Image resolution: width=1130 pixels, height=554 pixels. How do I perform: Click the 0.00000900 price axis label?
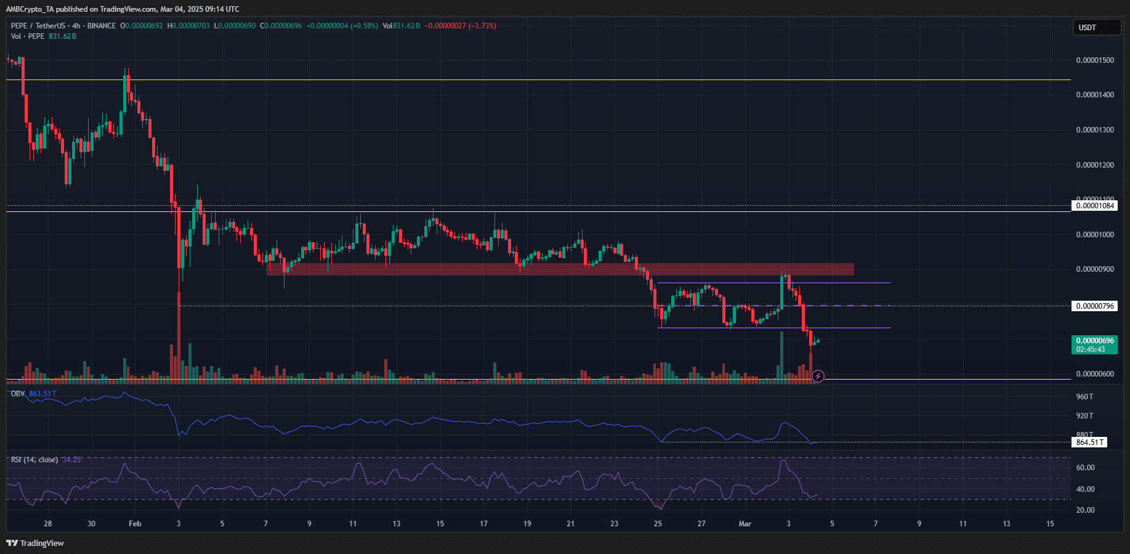pyautogui.click(x=1095, y=269)
